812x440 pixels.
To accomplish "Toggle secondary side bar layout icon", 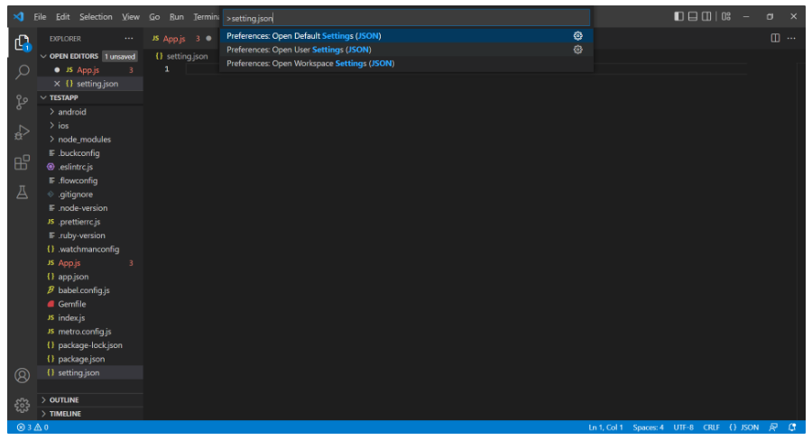I will tap(706, 16).
